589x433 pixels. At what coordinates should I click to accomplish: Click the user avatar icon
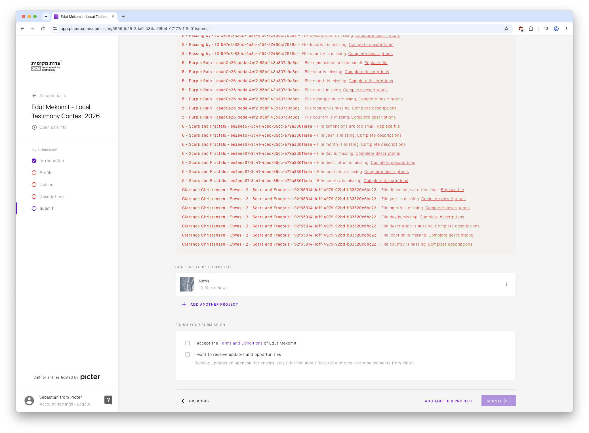coord(29,401)
